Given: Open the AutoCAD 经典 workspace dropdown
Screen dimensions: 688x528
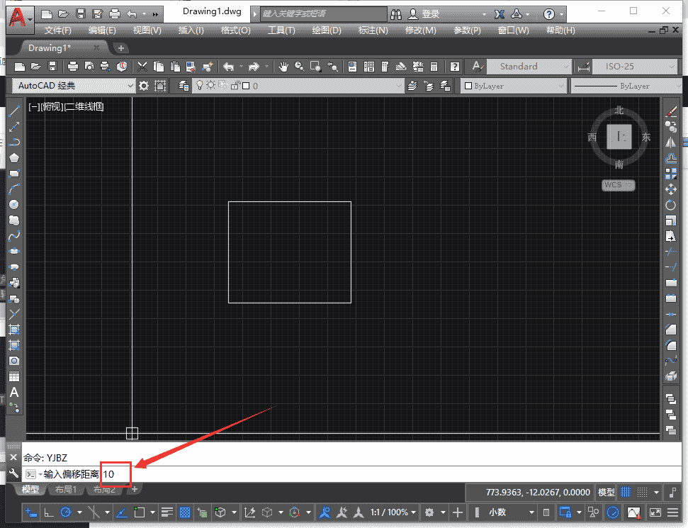Looking at the screenshot, I should (130, 86).
